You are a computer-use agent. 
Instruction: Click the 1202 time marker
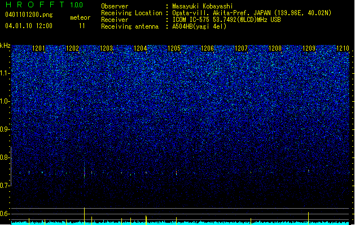[72, 48]
